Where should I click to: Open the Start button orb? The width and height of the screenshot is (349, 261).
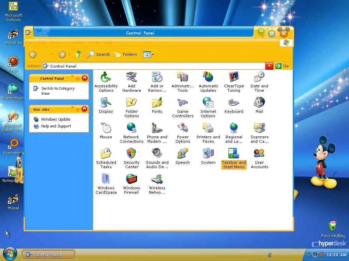tap(10, 254)
